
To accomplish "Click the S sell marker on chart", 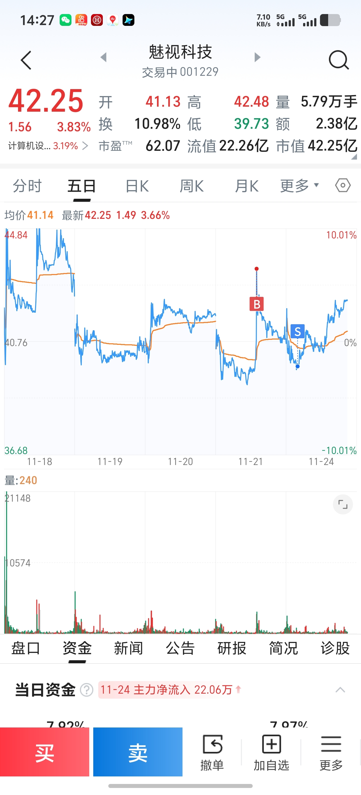I will (298, 332).
